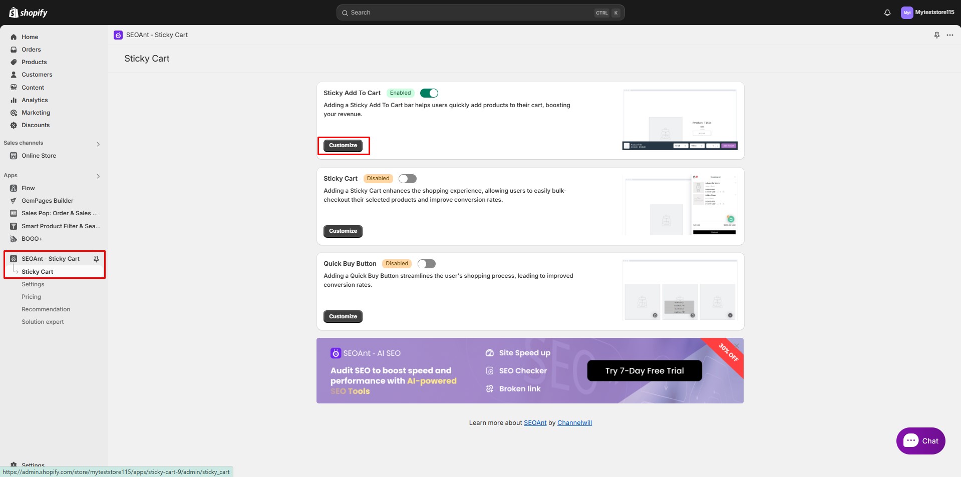Open the Myteststore115 account avatar
The width and height of the screenshot is (961, 477).
coord(906,13)
